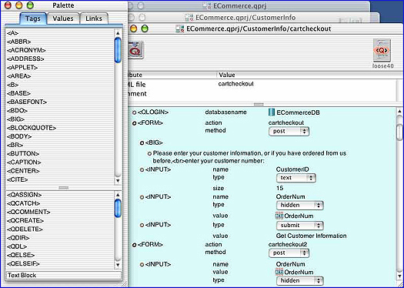Viewport: 404px width, 288px height.
Task: Click the cartcheckout file name value
Action: pos(235,84)
